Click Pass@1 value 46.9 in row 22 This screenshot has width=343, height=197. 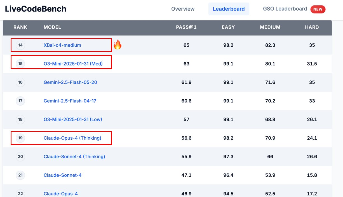pos(186,194)
